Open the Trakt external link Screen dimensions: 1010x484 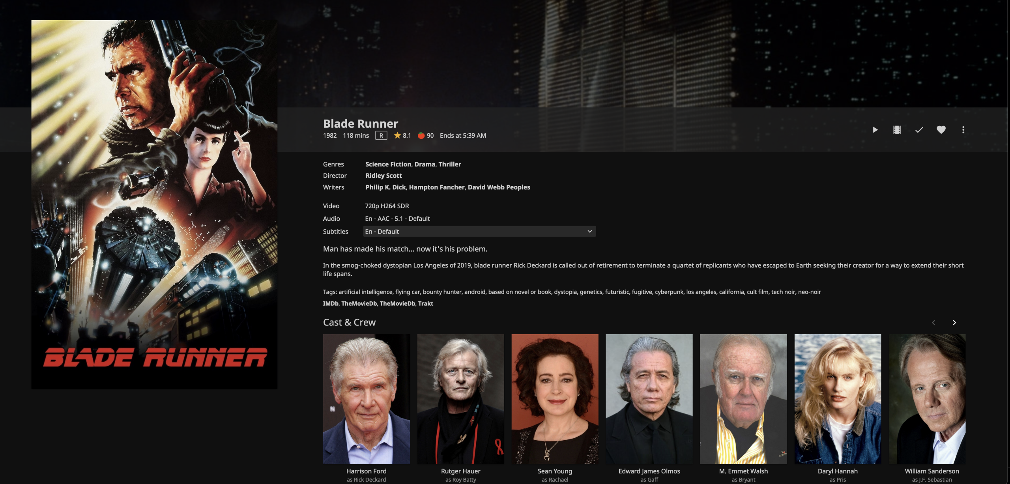click(425, 303)
